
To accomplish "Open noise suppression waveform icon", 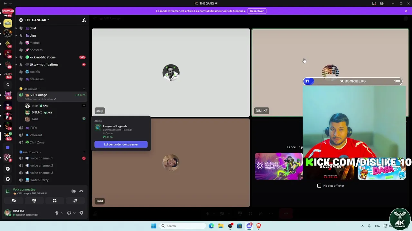I will 73,191.
